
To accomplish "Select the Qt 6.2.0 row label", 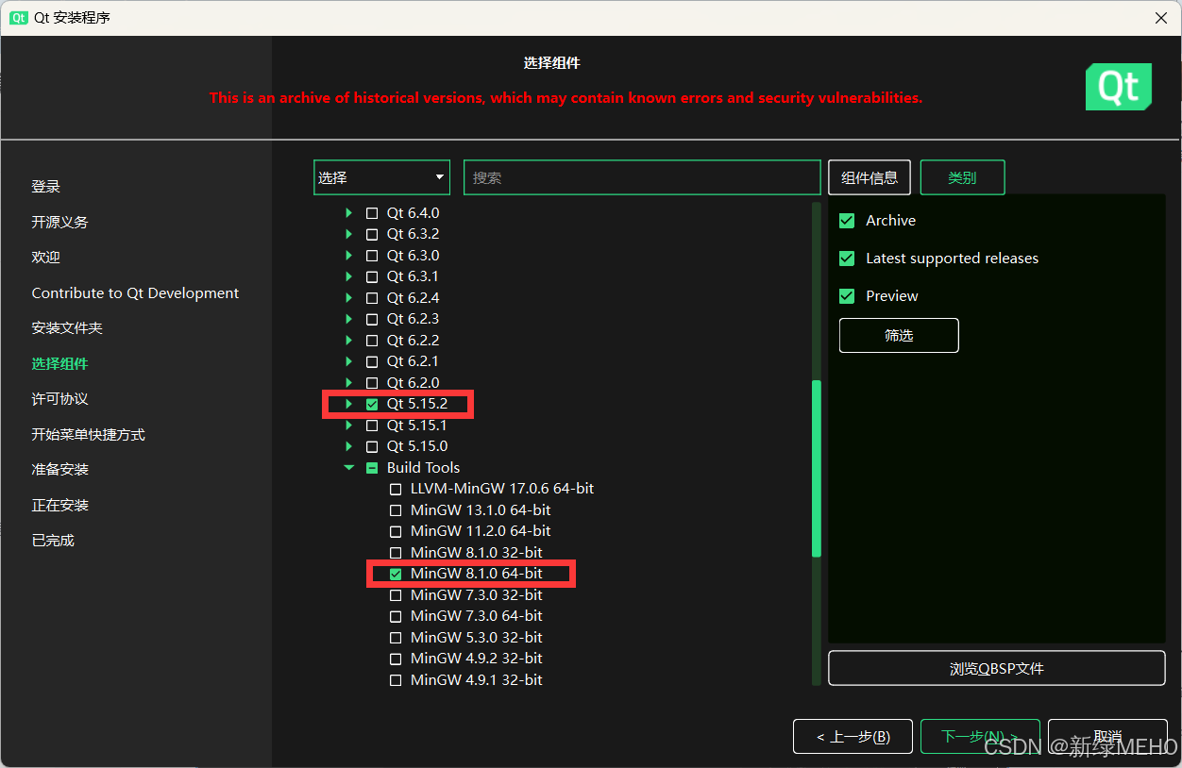I will pyautogui.click(x=413, y=383).
